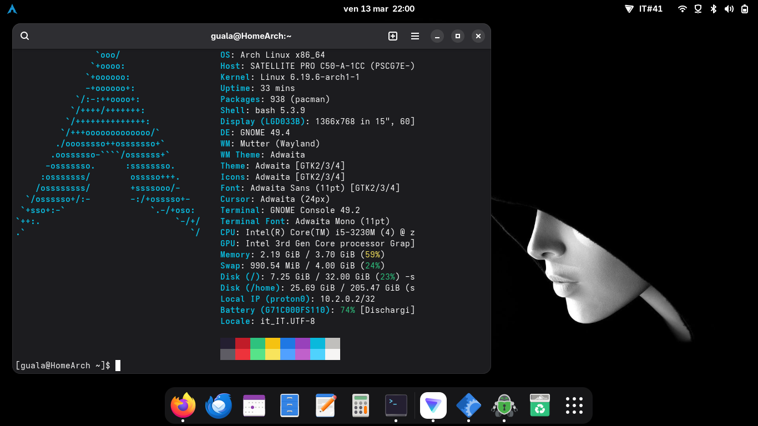This screenshot has height=426, width=758.
Task: Click the VPN shield network status icon
Action: click(x=698, y=9)
